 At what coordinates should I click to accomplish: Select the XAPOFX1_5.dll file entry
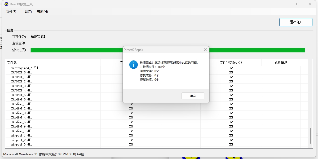tap(21, 95)
